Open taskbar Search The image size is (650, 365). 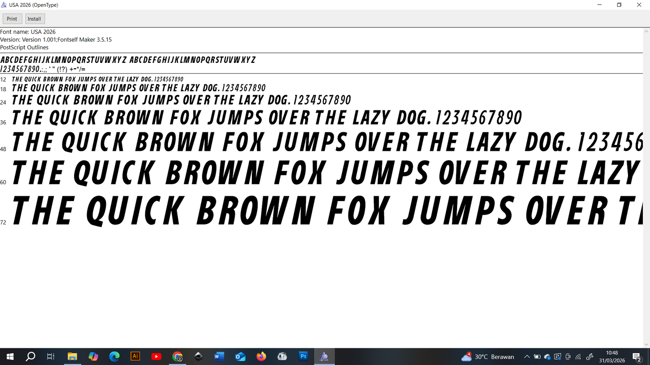(31, 357)
